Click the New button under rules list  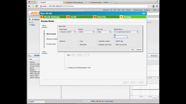pyautogui.click(x=69, y=55)
